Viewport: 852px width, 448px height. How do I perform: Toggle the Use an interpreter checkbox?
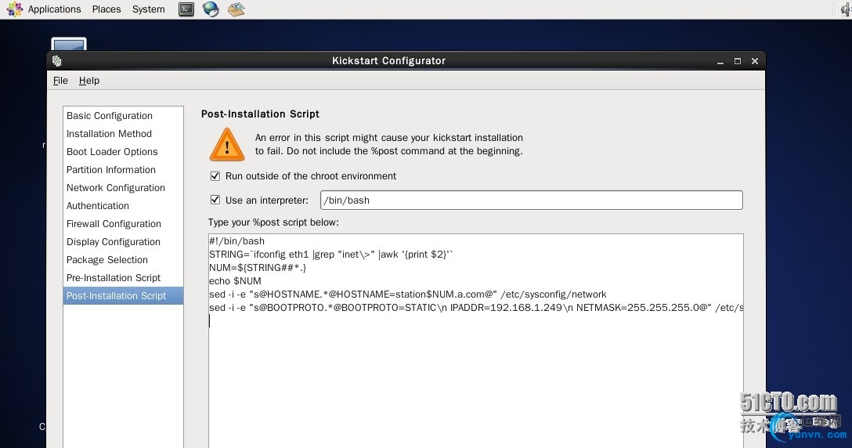(x=215, y=200)
